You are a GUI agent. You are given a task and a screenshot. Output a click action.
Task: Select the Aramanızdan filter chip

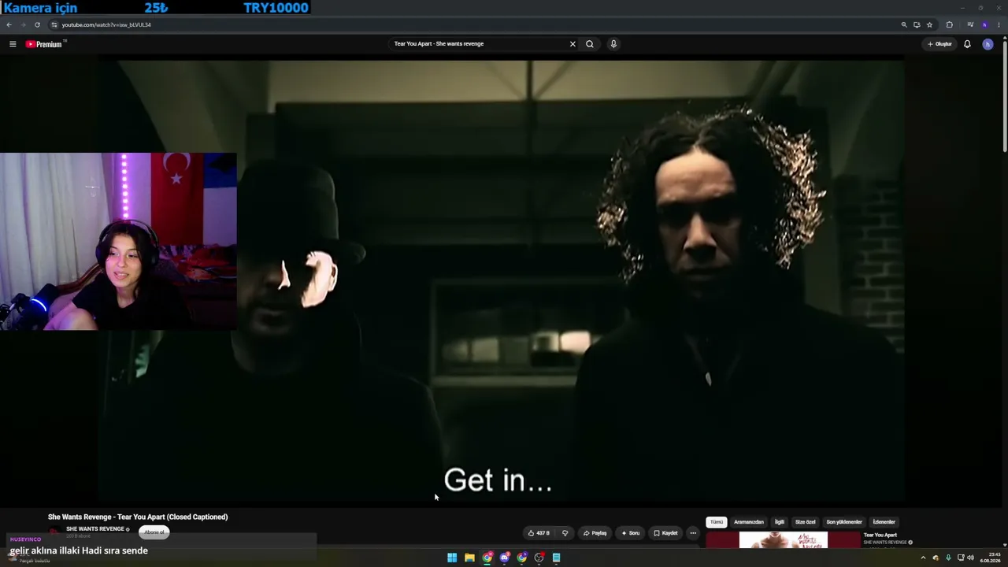point(749,522)
